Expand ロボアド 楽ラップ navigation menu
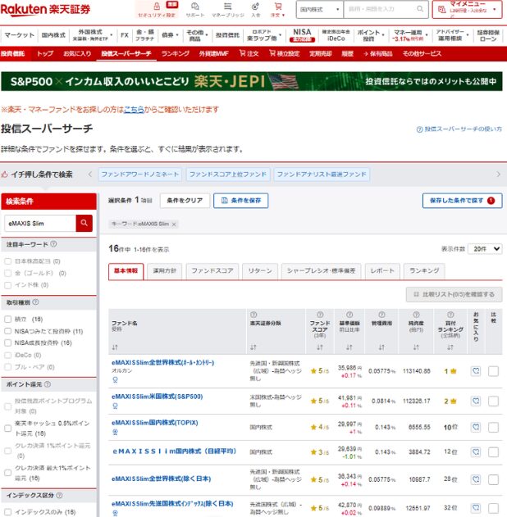507x517 pixels. click(x=263, y=35)
